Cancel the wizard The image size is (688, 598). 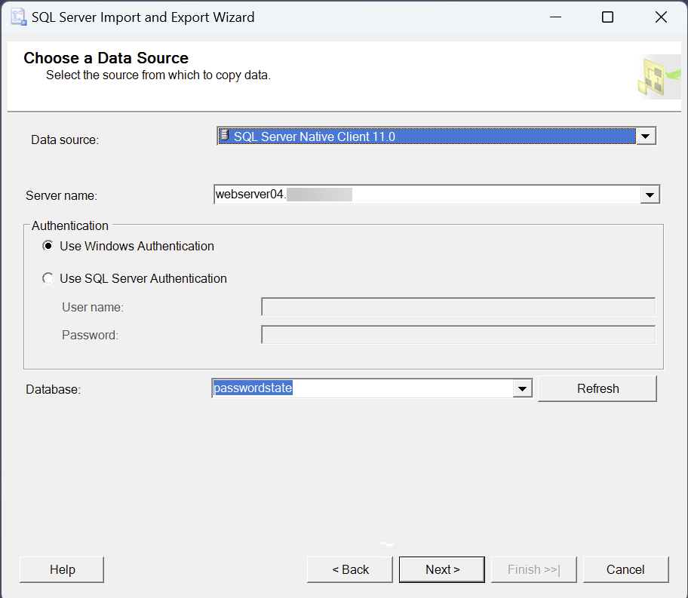(x=625, y=569)
